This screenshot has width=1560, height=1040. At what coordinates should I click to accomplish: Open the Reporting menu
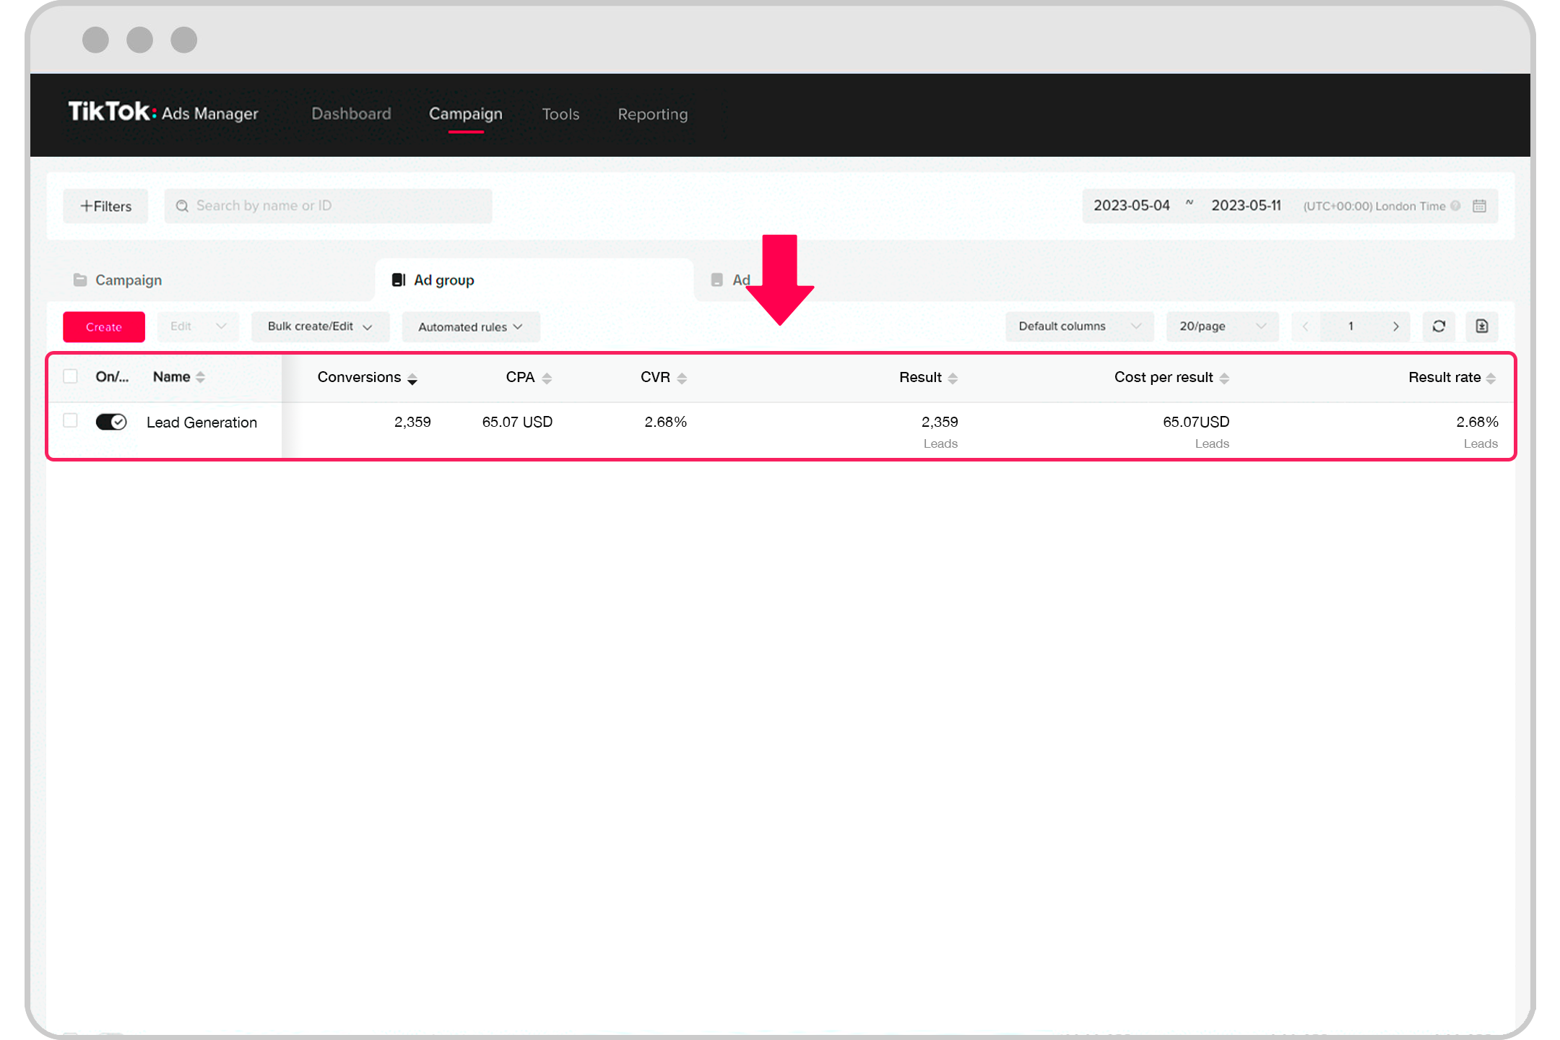(652, 114)
